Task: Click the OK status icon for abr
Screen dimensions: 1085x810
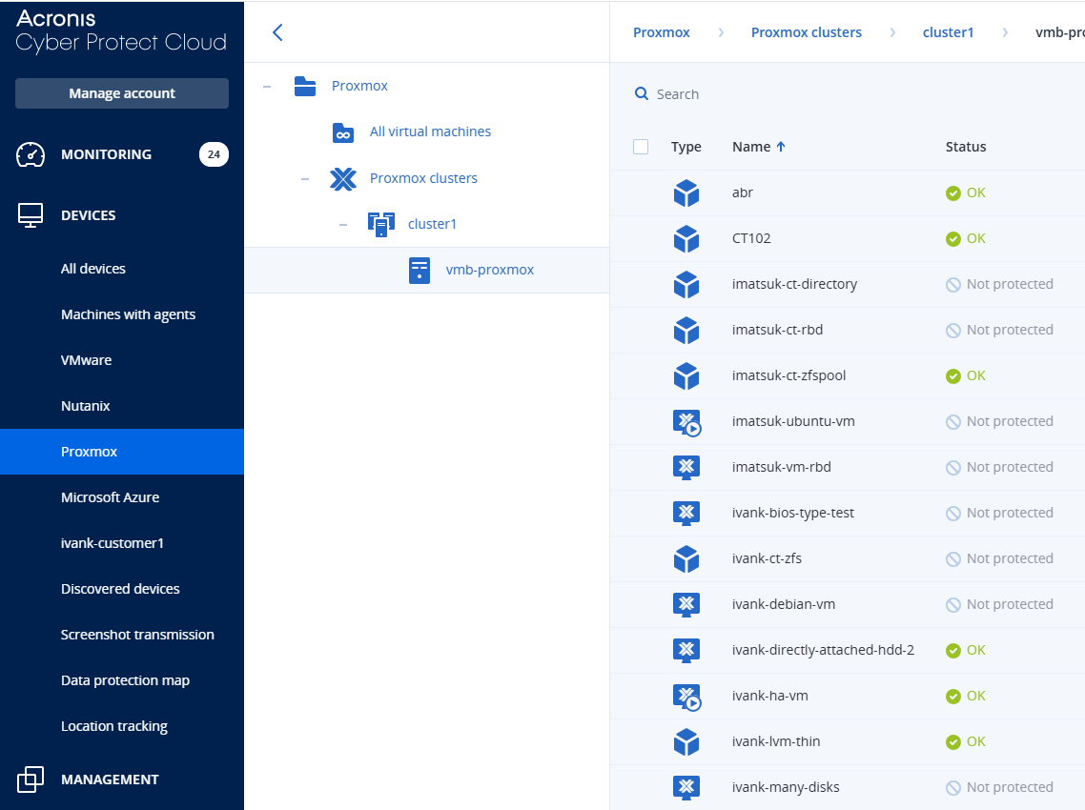Action: pos(953,193)
